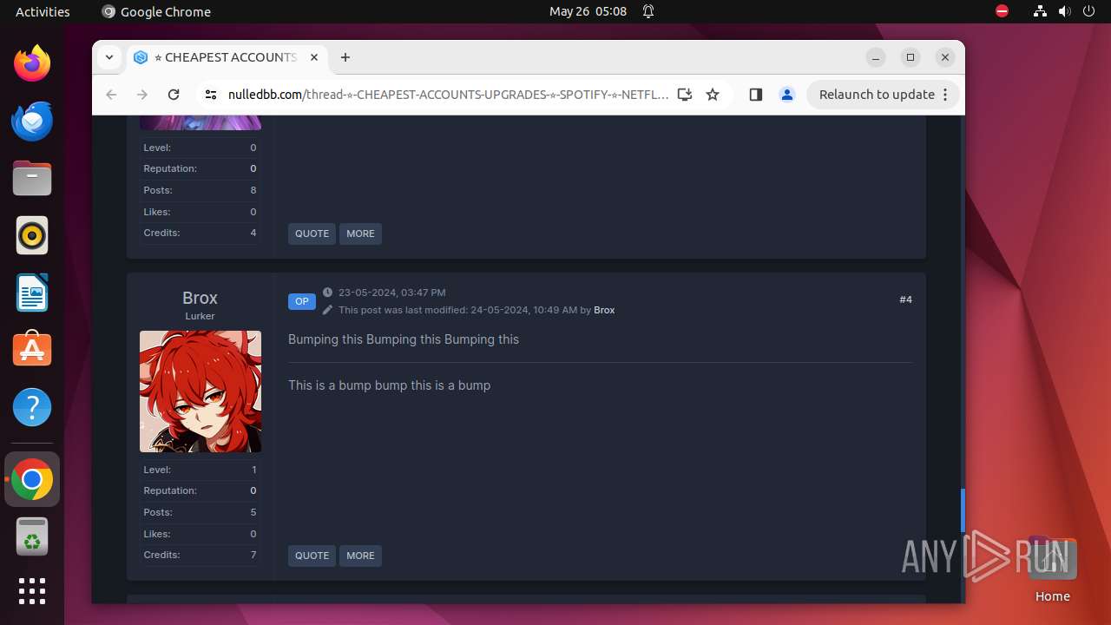Reload the current page
This screenshot has width=1111, height=625.
click(x=174, y=95)
